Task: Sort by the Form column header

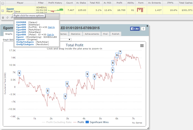Action: pyautogui.click(x=141, y=3)
